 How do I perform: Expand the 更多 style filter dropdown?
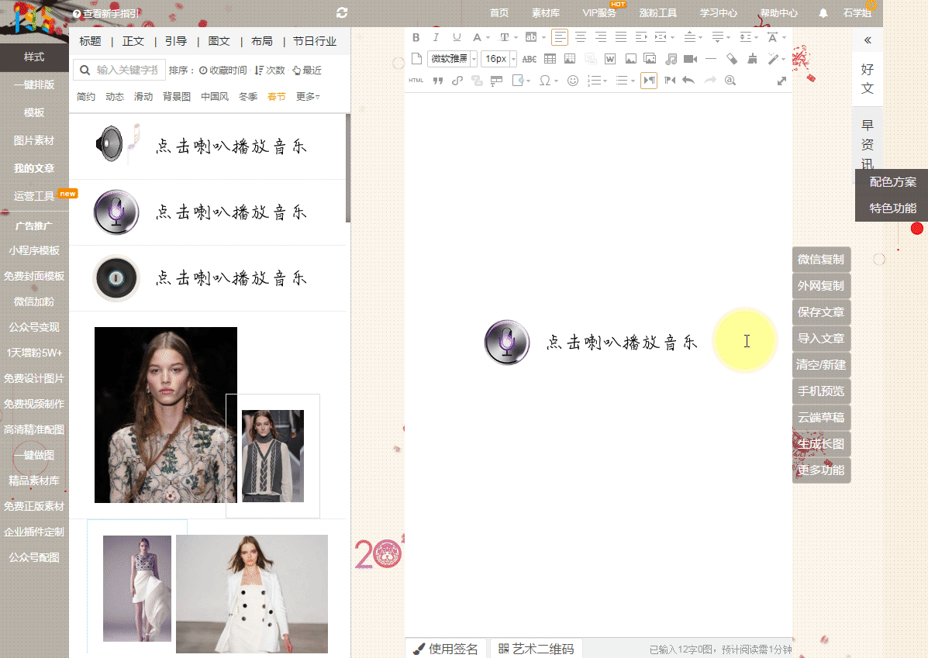pos(308,97)
